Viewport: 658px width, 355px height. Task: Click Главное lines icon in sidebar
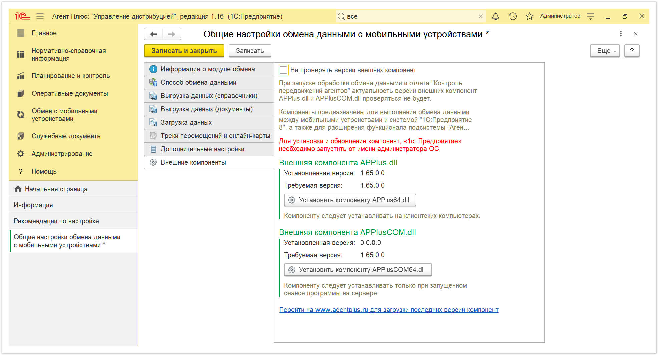pos(21,33)
